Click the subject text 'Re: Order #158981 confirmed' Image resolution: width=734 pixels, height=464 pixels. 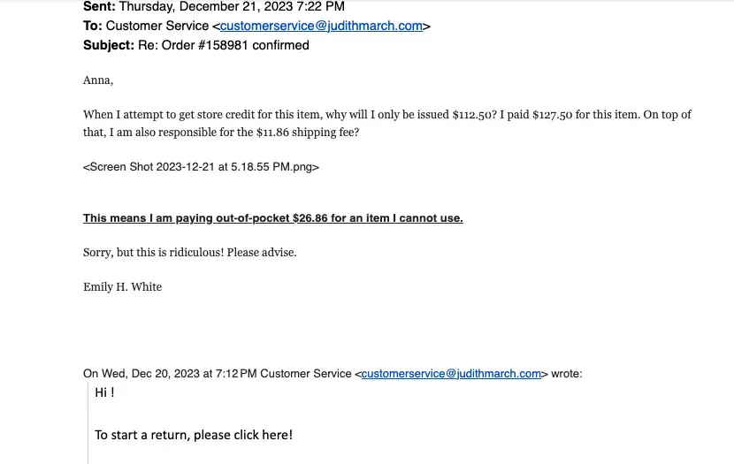[x=224, y=45]
